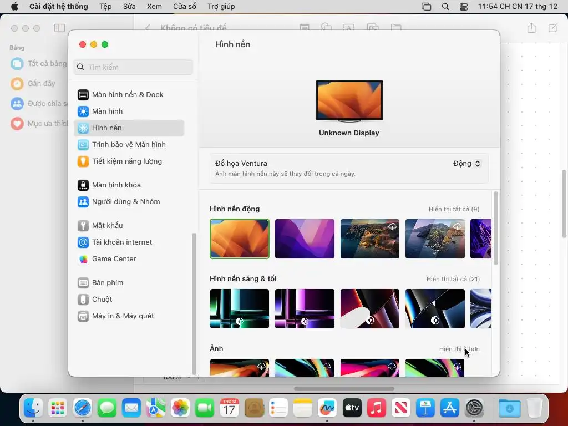
Task: Click Hiển thị ít hơn under Ảnh
Action: 459,349
